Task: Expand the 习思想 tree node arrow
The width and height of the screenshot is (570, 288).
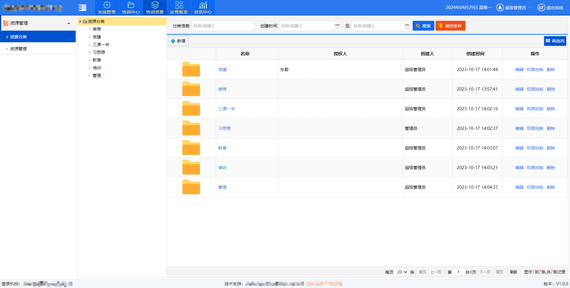Action: pyautogui.click(x=90, y=52)
